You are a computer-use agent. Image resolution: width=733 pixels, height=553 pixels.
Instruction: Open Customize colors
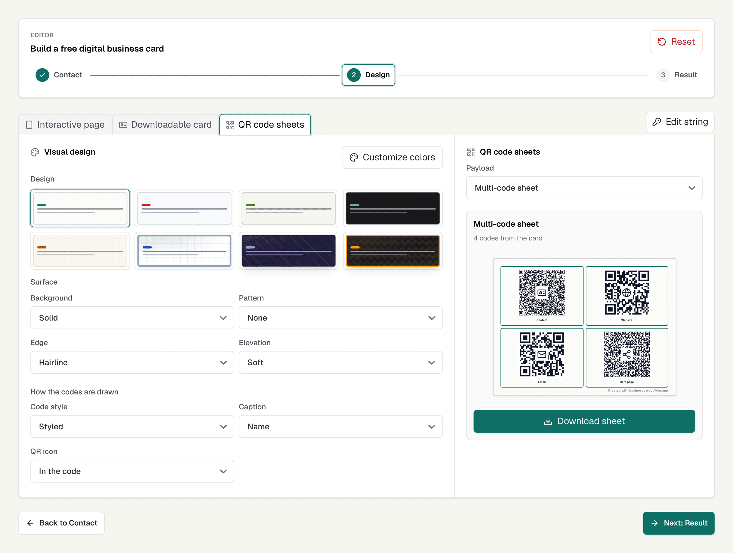(x=392, y=158)
